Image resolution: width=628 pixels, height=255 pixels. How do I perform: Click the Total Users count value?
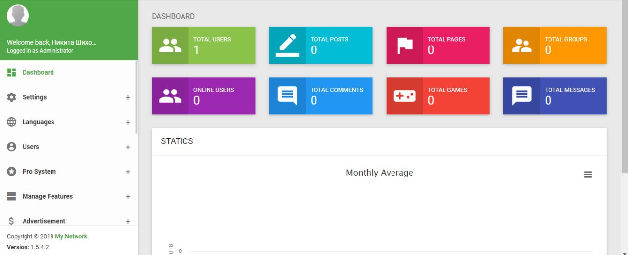(x=196, y=50)
